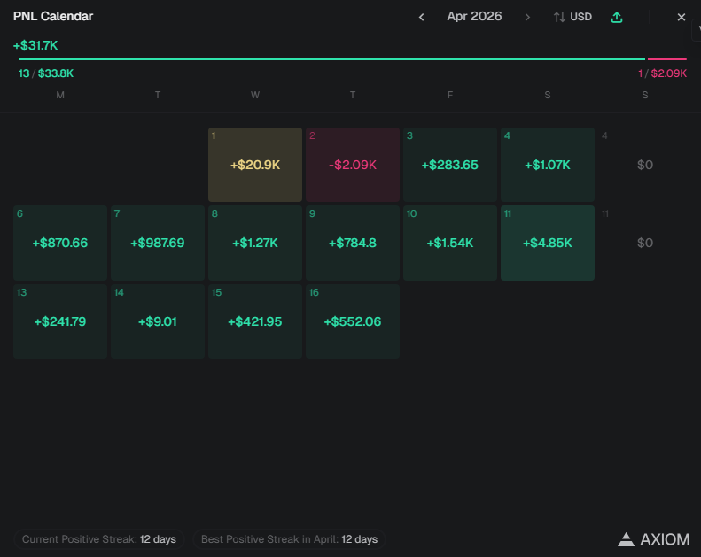Click the share/export upload icon
Viewport: 701px width, 557px height.
(617, 17)
